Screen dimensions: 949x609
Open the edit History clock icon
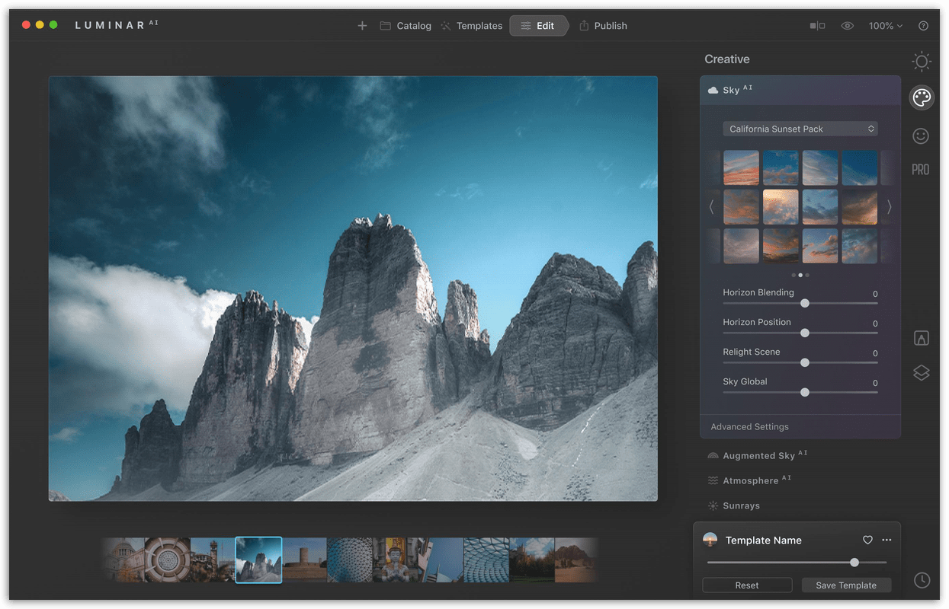pyautogui.click(x=922, y=580)
